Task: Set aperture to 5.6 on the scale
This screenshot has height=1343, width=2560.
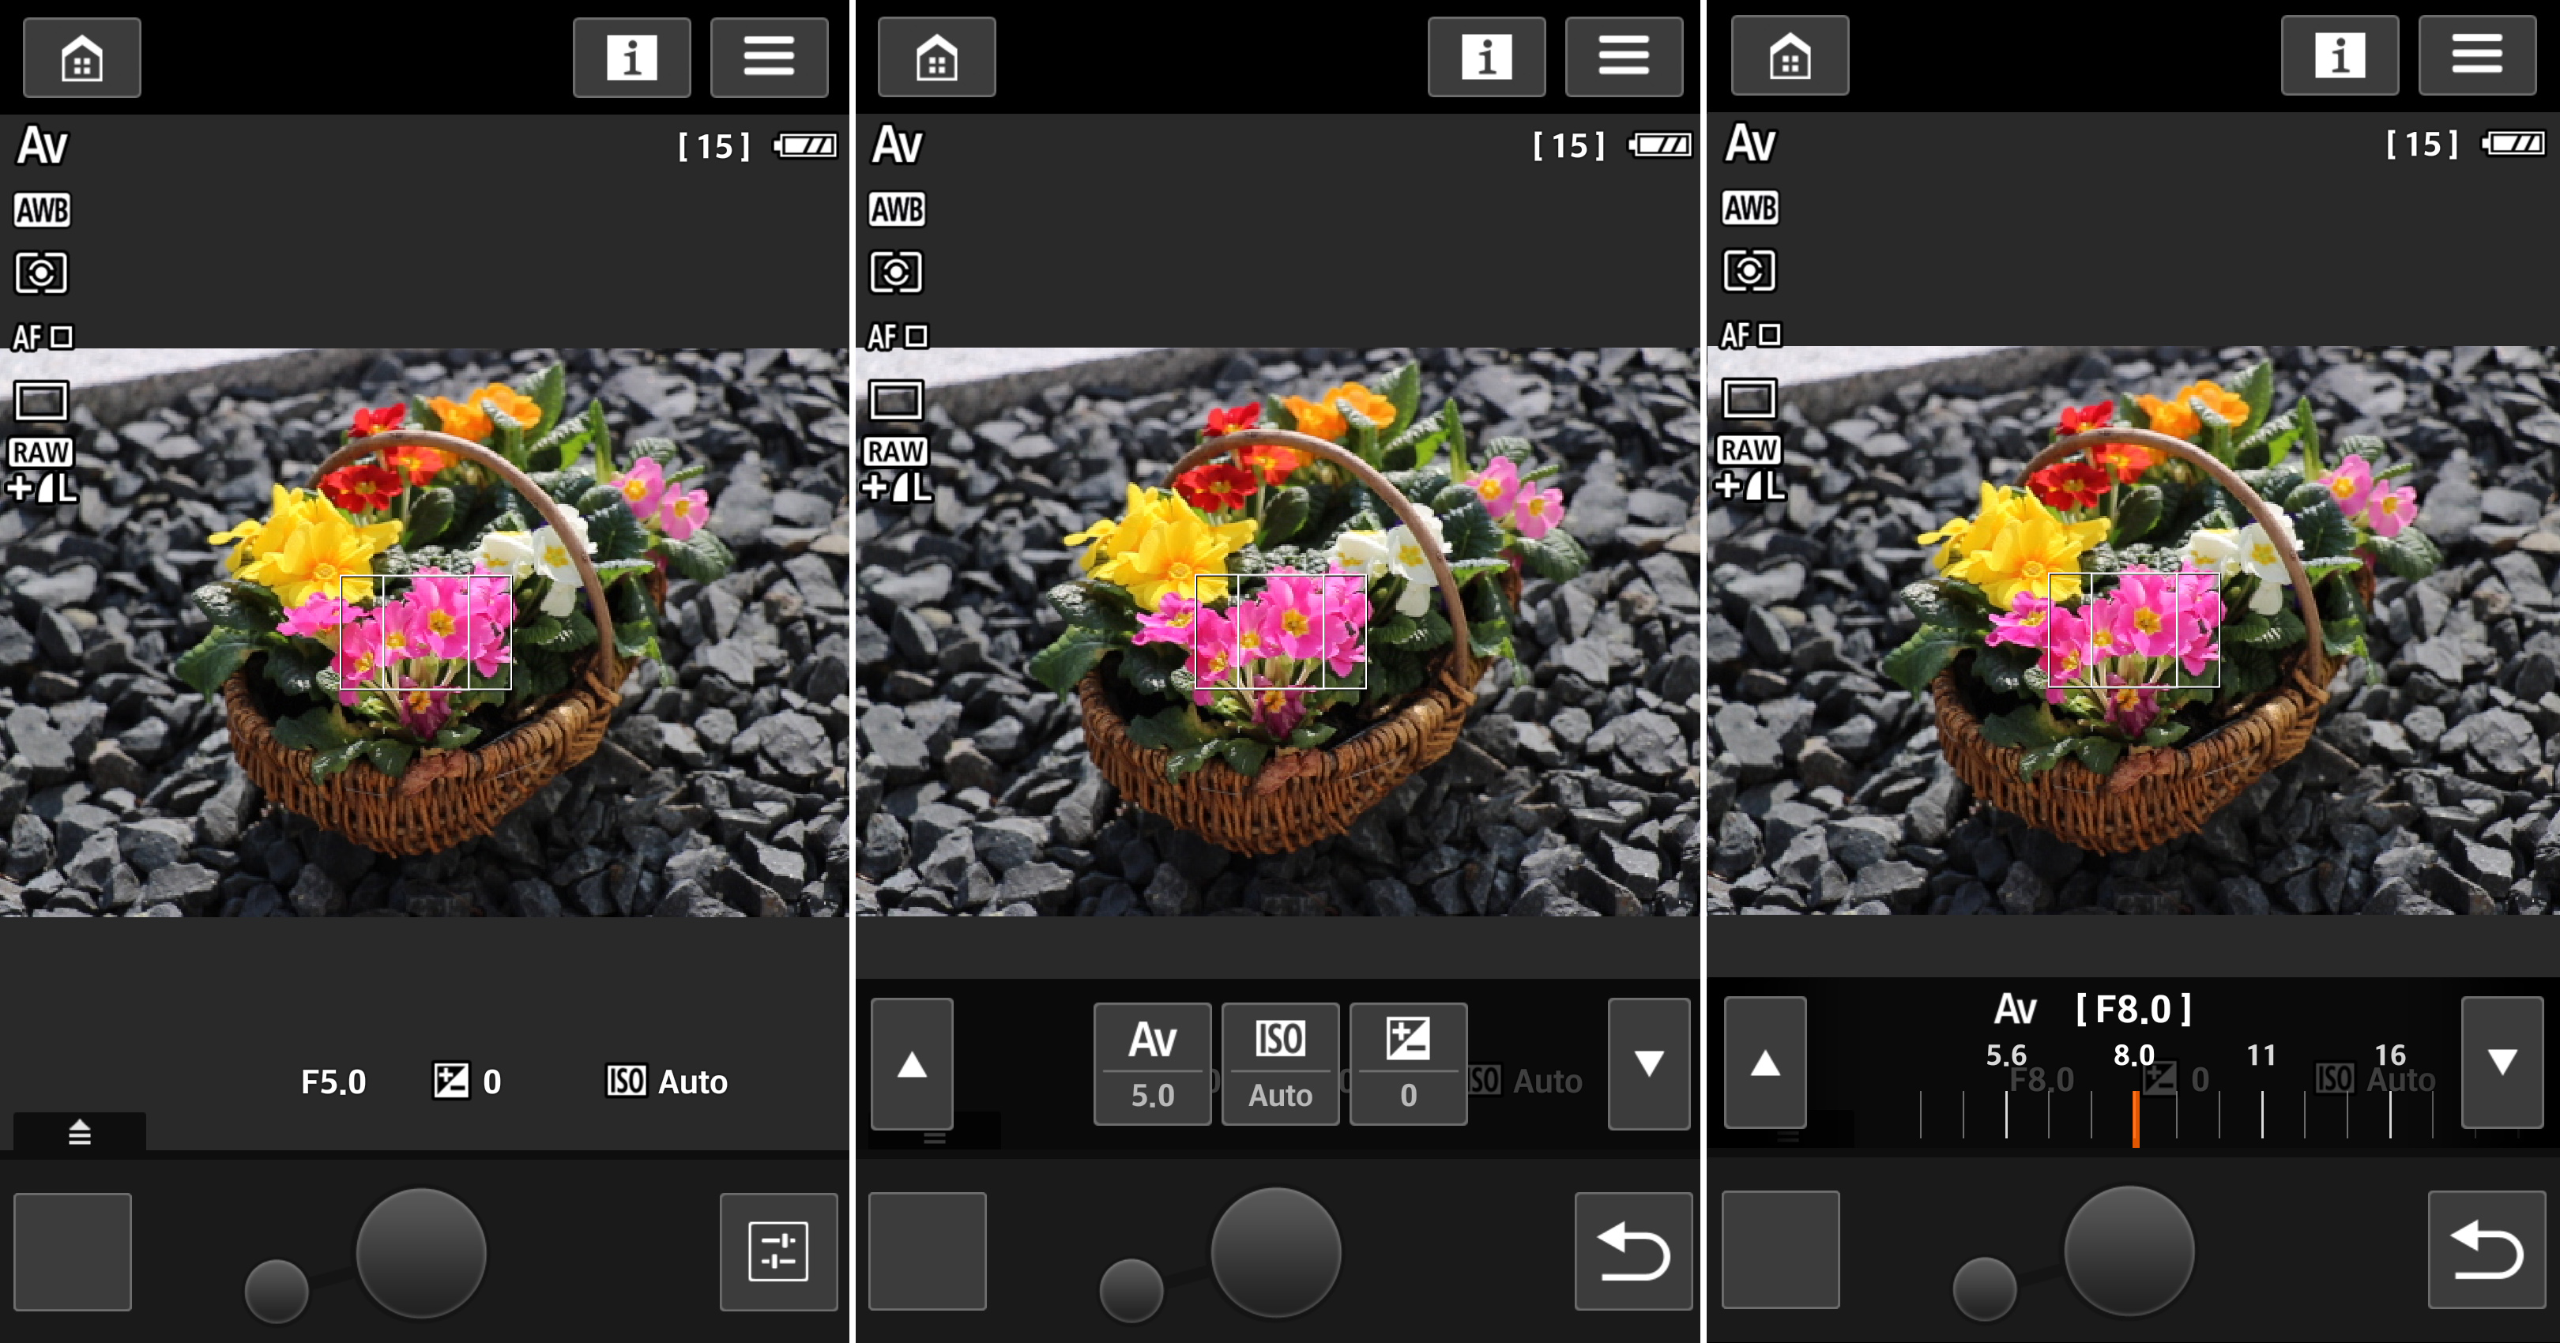Action: 2006,1056
